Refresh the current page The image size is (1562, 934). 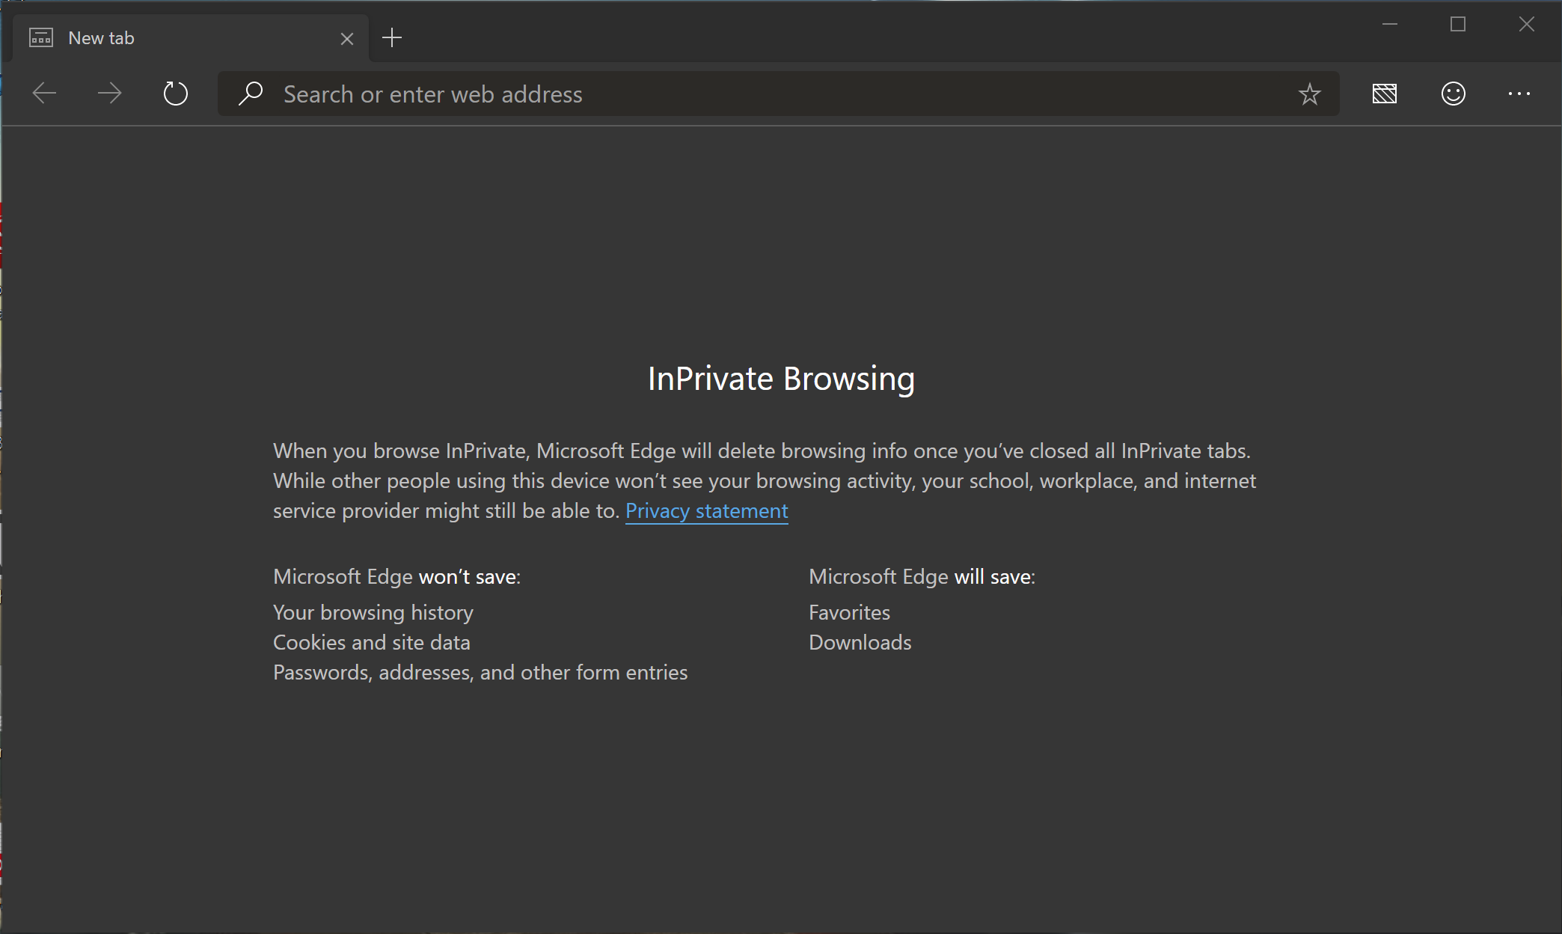coord(176,93)
